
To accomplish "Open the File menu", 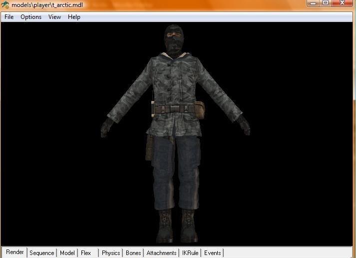I will 9,17.
